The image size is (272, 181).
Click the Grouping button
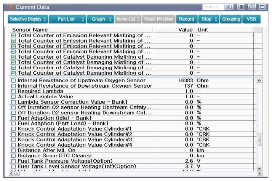pyautogui.click(x=231, y=19)
